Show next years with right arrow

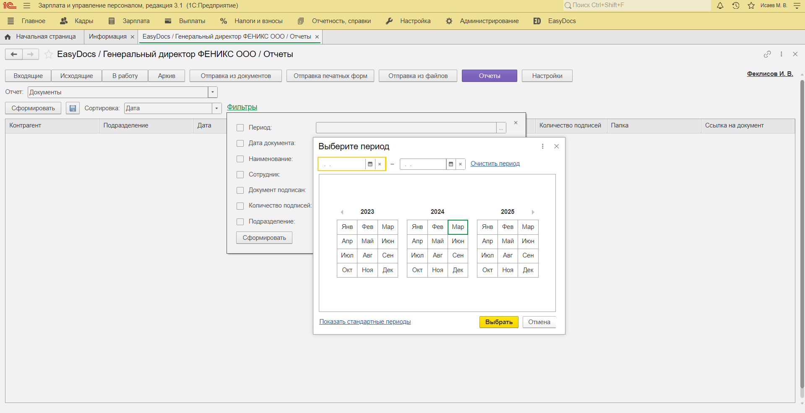tap(533, 212)
